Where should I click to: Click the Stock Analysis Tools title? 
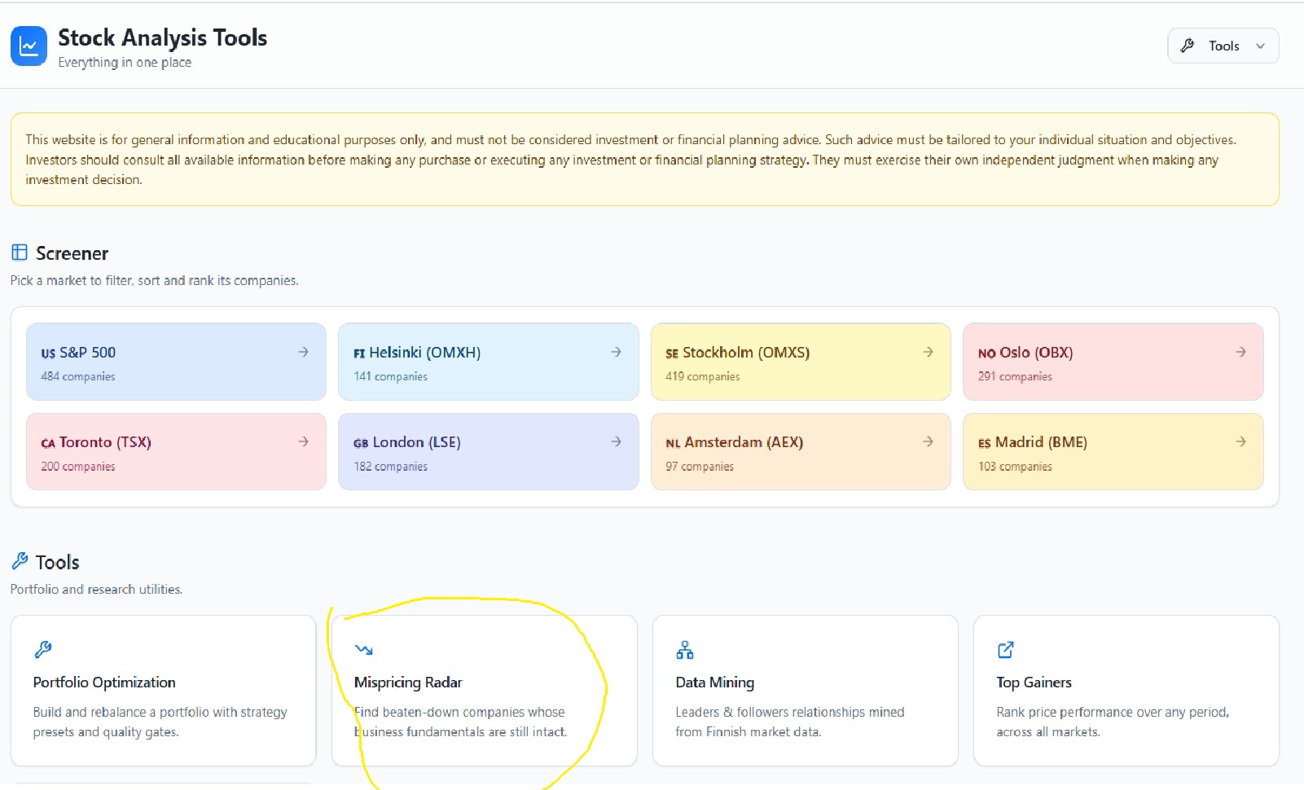tap(162, 37)
